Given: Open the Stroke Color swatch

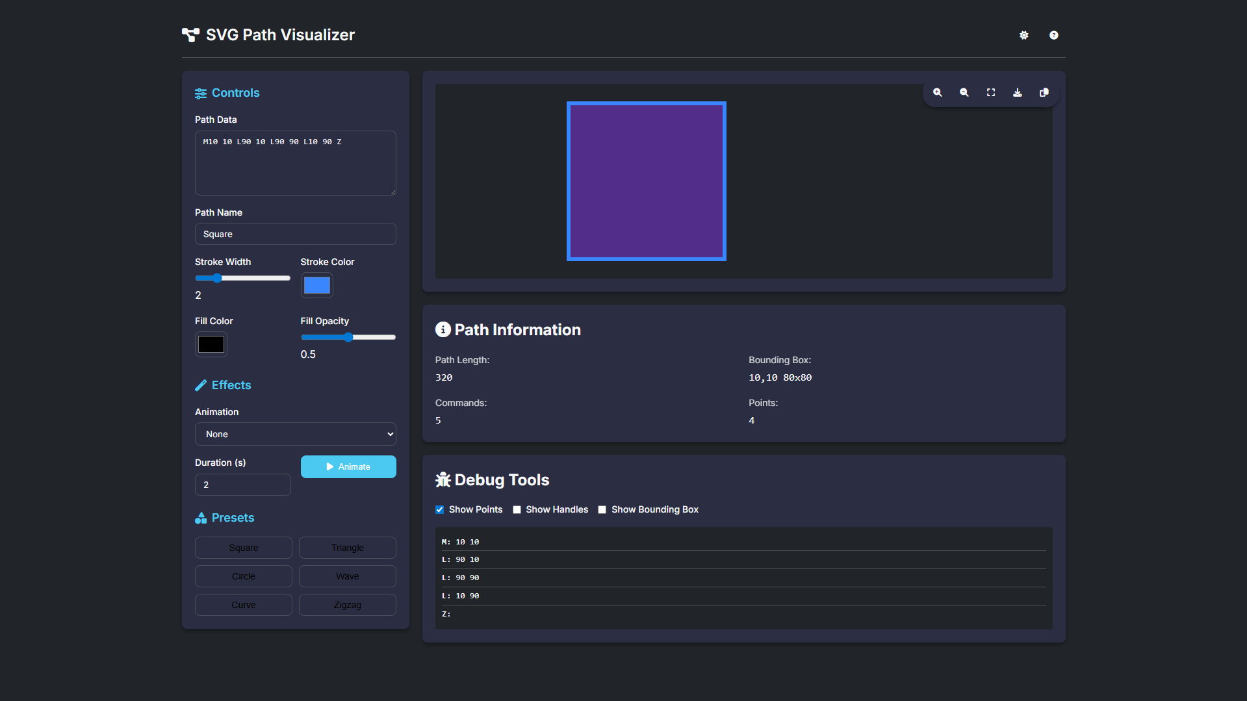Looking at the screenshot, I should [x=317, y=285].
